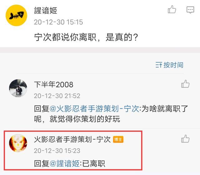This screenshot has height=175, width=200.
Task: Like the 已离职 reply from 宁次
Action: coord(185,139)
